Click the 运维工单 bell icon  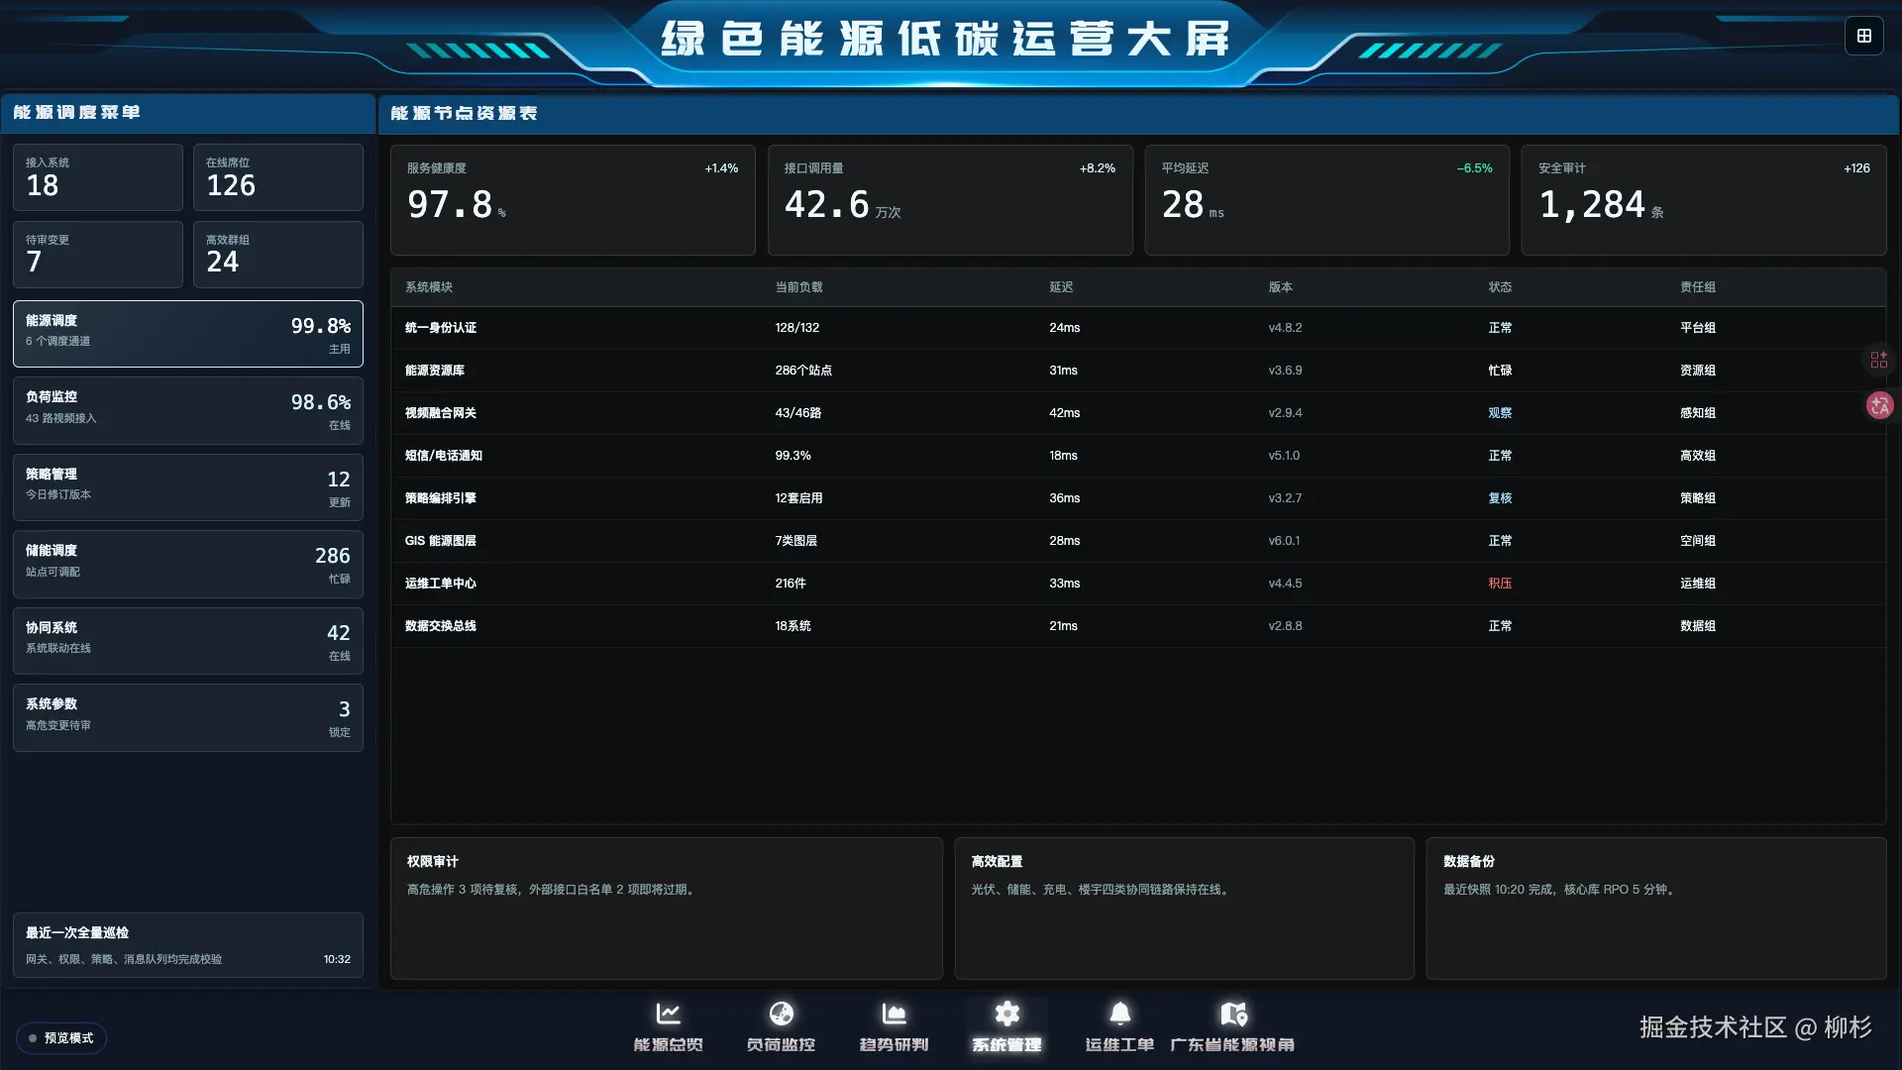1120,1014
